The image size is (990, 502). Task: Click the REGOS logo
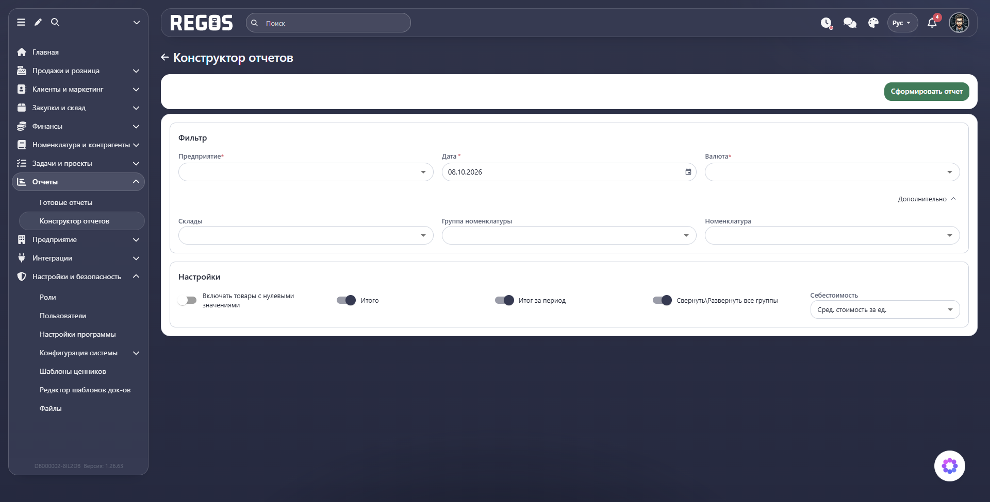(x=202, y=23)
